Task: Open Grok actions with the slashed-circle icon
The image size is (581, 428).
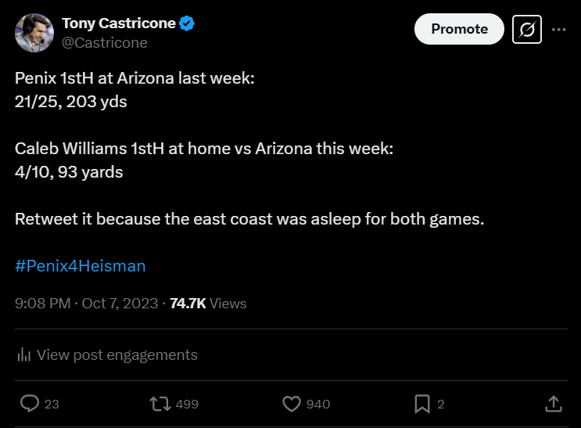Action: coord(527,30)
